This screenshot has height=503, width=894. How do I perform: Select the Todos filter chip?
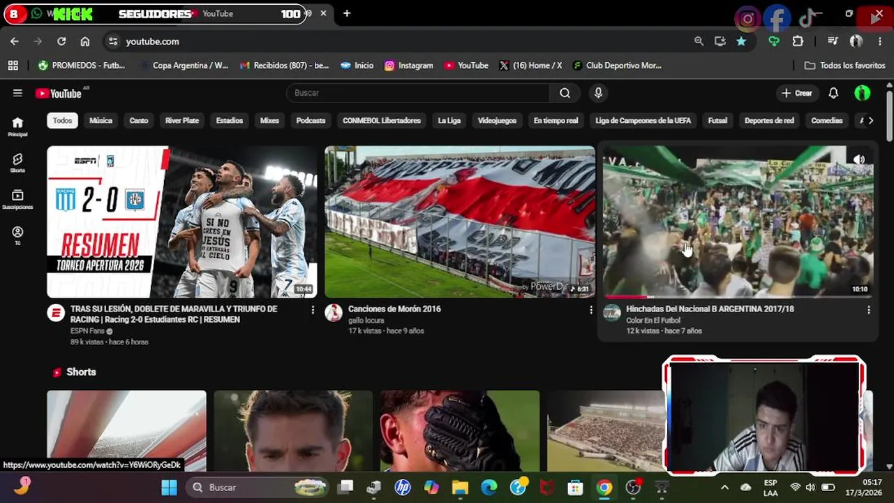pyautogui.click(x=62, y=120)
